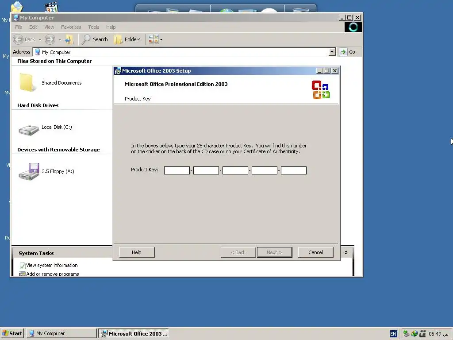This screenshot has width=453, height=340.
Task: Click the 321 media player desktop icon
Action: (52, 7)
